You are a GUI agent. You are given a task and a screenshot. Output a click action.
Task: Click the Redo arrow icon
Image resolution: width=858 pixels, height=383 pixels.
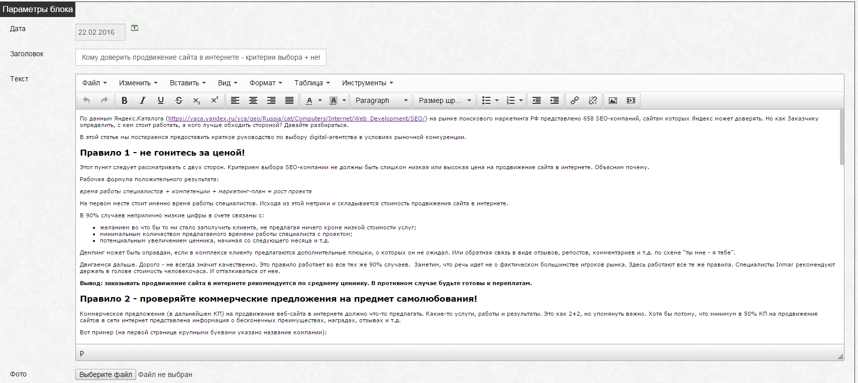tap(104, 100)
